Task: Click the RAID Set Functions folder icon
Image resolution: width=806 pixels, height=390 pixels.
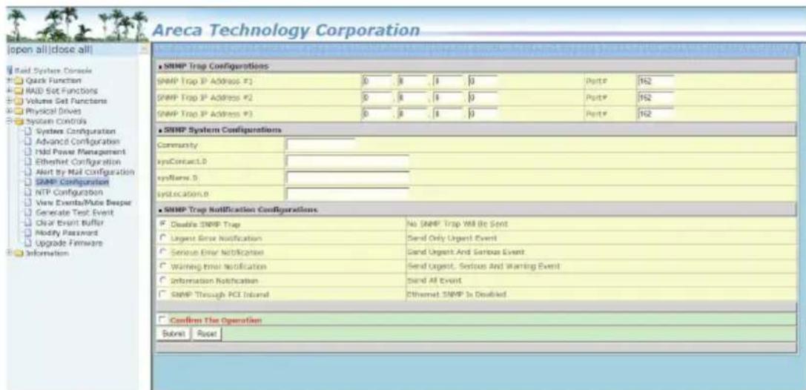Action: [x=20, y=90]
